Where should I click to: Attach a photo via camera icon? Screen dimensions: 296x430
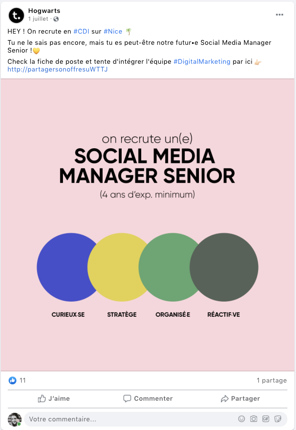point(254,419)
